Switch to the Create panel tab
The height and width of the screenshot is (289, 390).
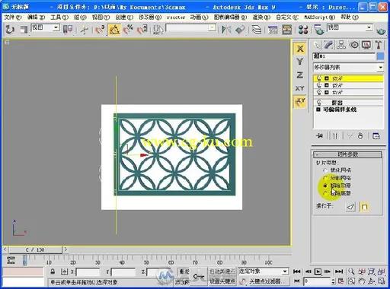point(317,45)
